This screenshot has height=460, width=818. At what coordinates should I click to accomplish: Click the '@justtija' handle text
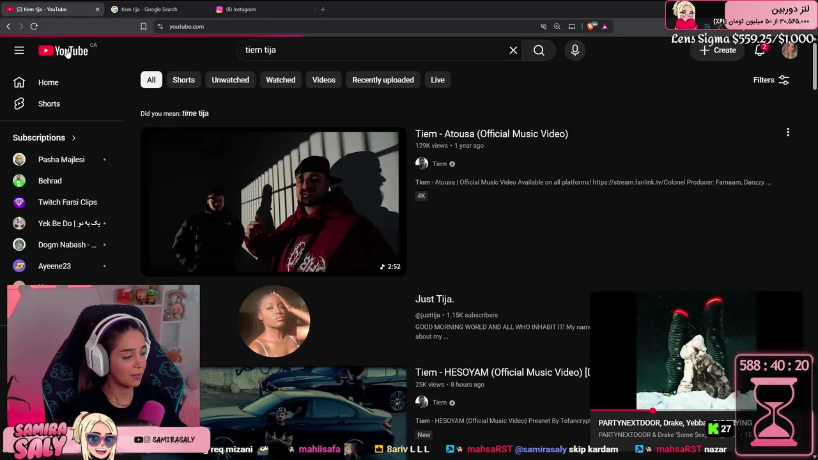coord(428,315)
